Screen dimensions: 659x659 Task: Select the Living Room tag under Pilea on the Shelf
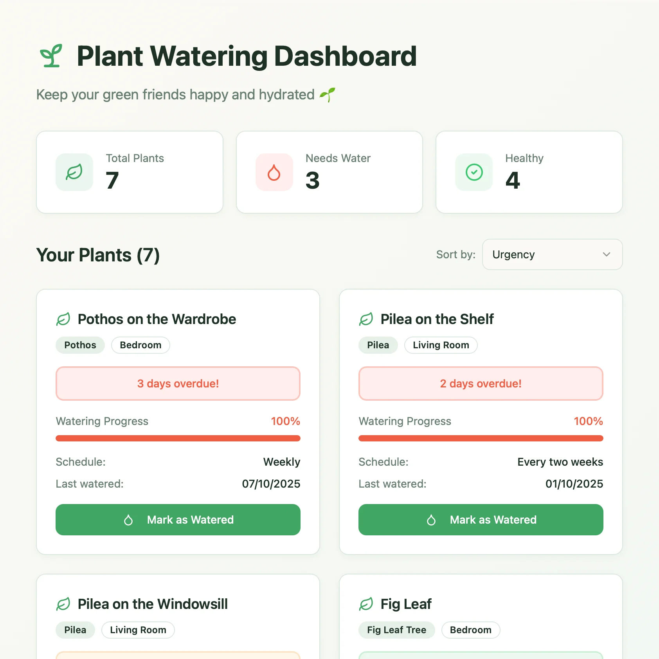441,345
